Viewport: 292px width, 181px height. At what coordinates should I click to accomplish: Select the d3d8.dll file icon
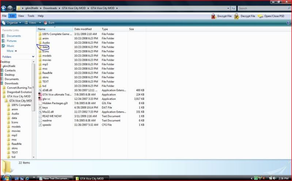click(x=40, y=90)
